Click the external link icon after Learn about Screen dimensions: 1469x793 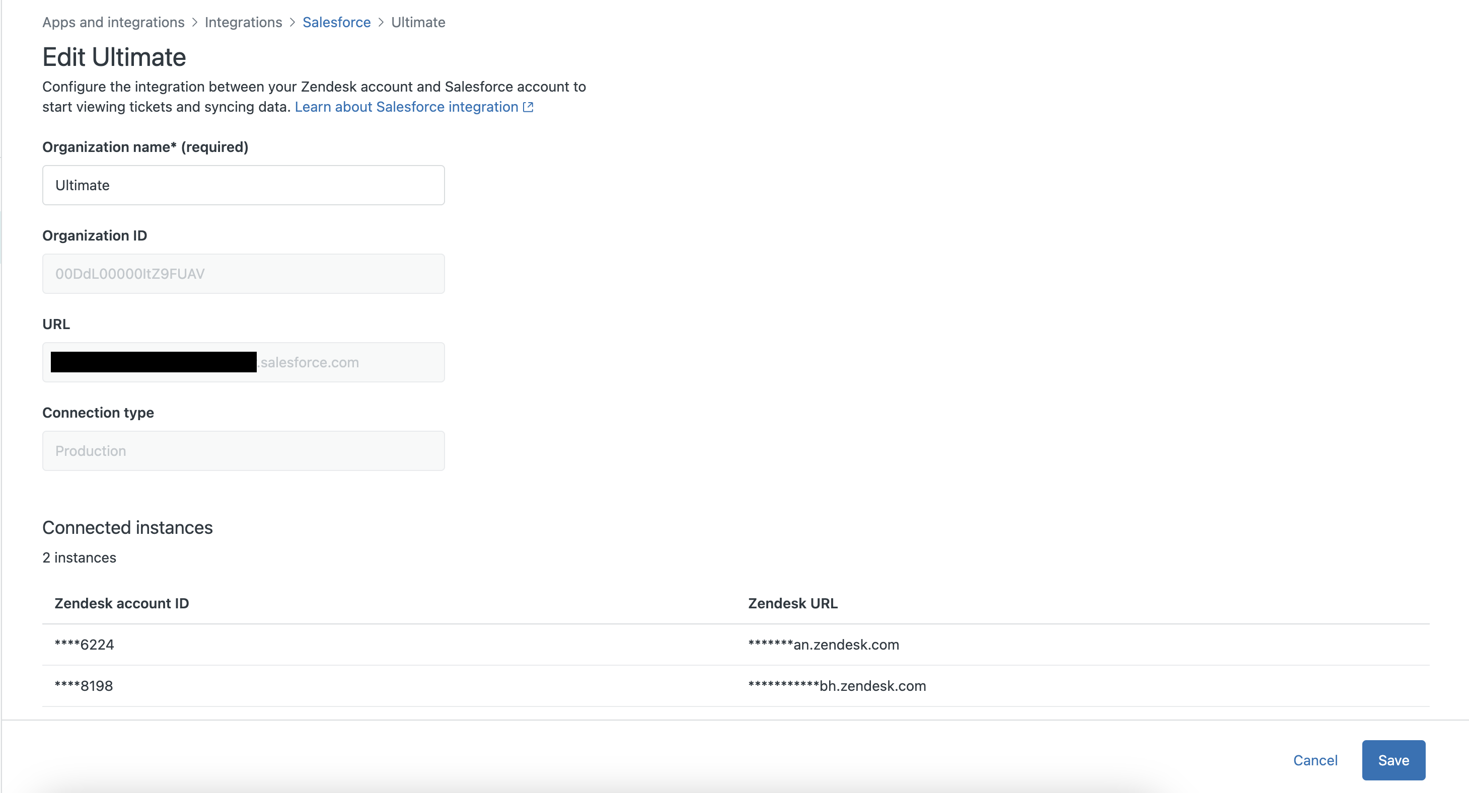pos(528,107)
